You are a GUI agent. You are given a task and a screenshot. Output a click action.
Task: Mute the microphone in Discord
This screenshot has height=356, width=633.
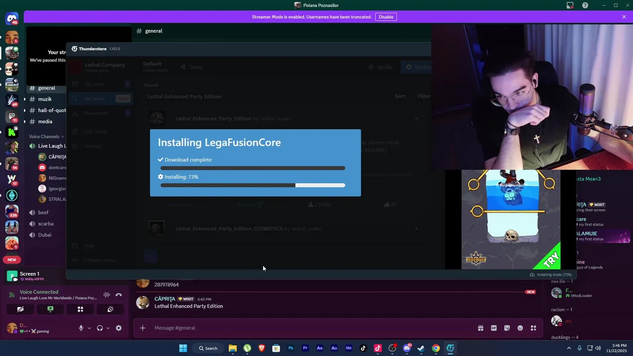pos(81,328)
